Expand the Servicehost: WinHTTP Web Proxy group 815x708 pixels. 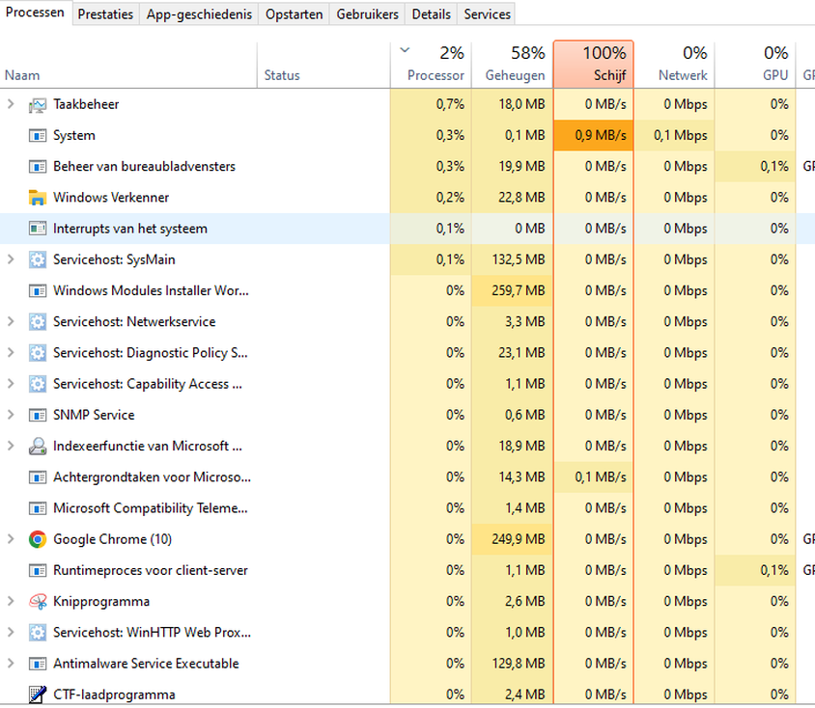pyautogui.click(x=11, y=632)
